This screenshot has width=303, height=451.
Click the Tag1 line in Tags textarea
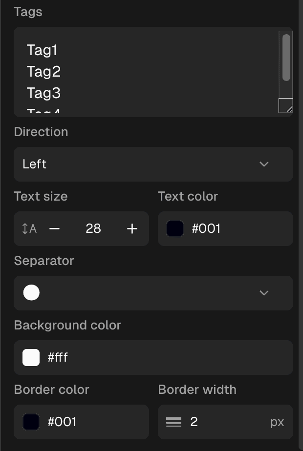click(43, 50)
